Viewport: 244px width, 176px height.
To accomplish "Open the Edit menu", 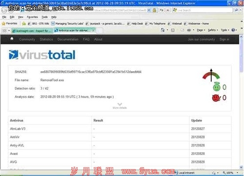I will coord(12,17).
